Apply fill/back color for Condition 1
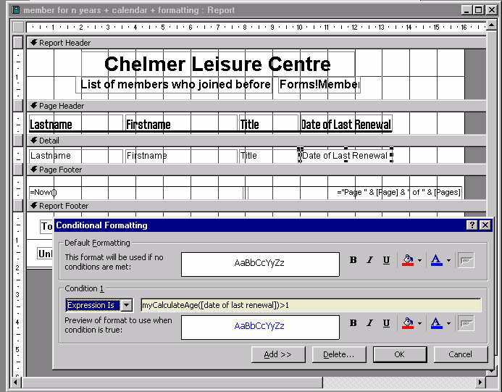The height and width of the screenshot is (392, 502). pyautogui.click(x=408, y=324)
